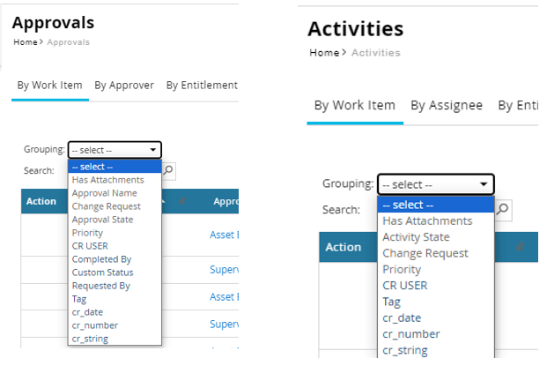Click the Action column header in Activities
The image size is (547, 366).
(x=344, y=247)
